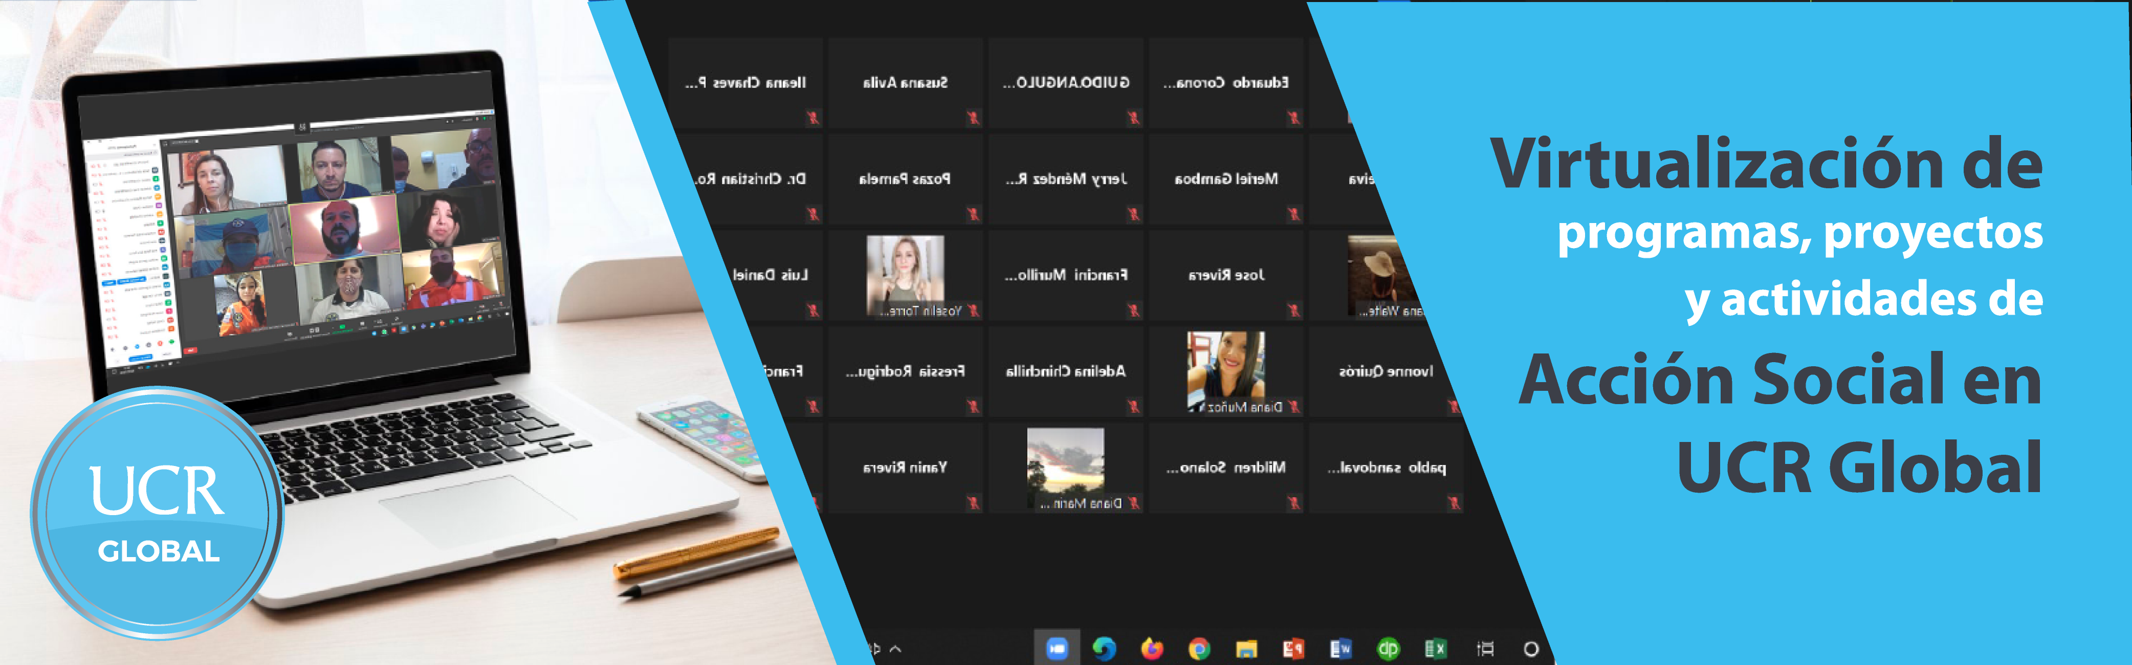
Task: Click muted mic icon on Jerry Méndez tile
Action: [x=1134, y=214]
